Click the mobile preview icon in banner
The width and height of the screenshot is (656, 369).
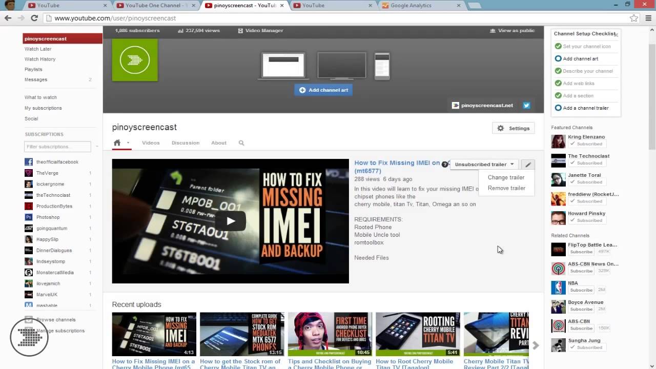coord(382,66)
